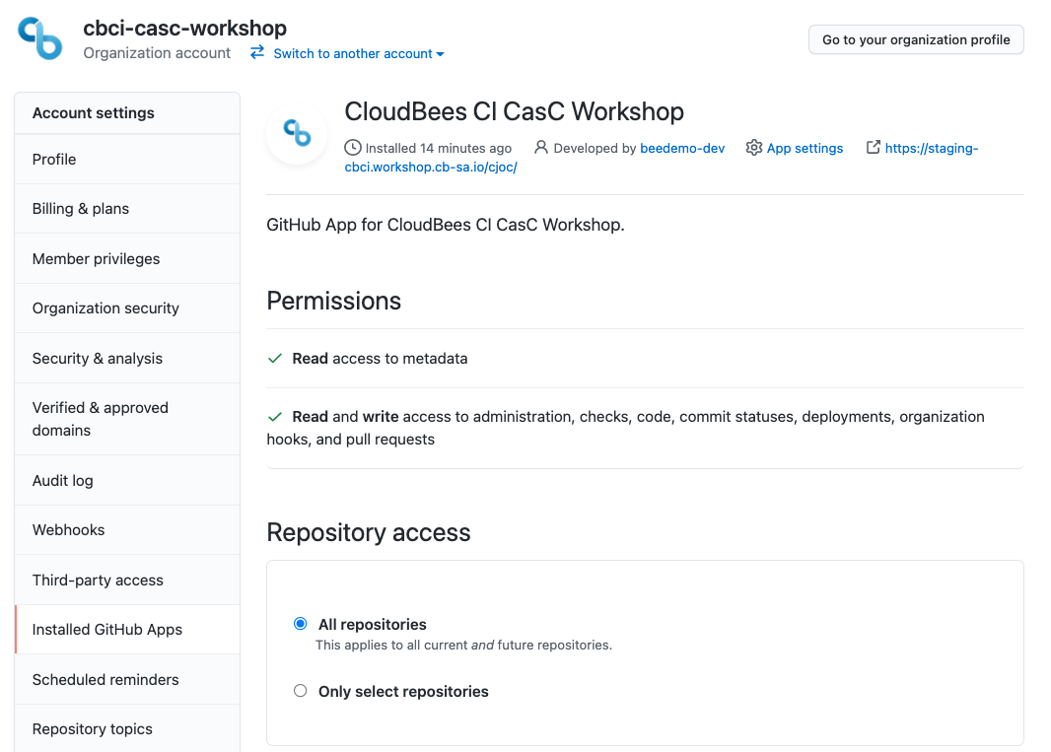
Task: Select the All repositories radio button
Action: click(x=301, y=623)
